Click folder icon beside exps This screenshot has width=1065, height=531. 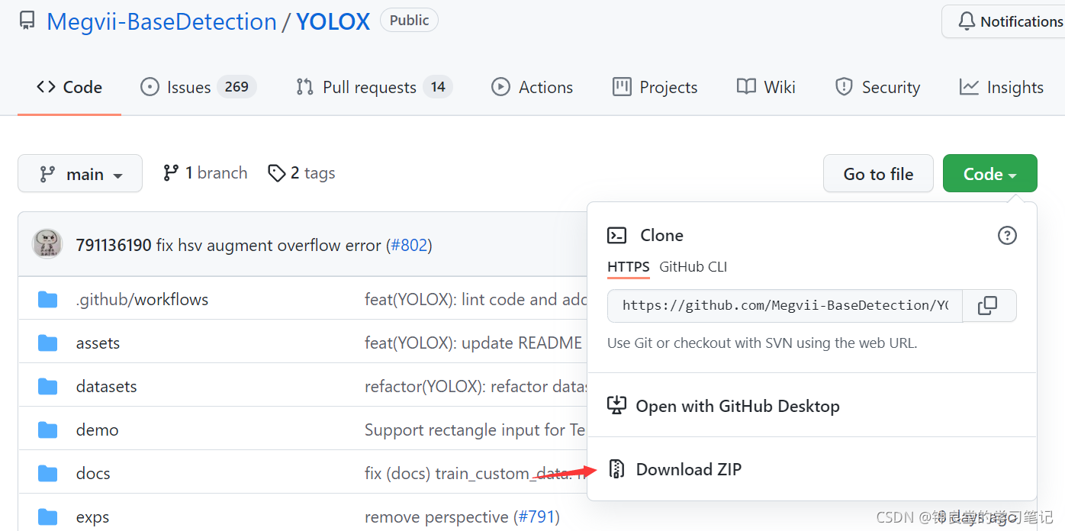click(47, 517)
